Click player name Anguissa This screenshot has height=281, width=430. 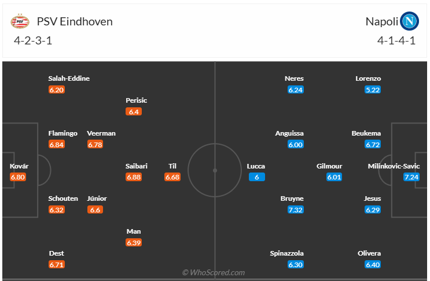coord(289,133)
